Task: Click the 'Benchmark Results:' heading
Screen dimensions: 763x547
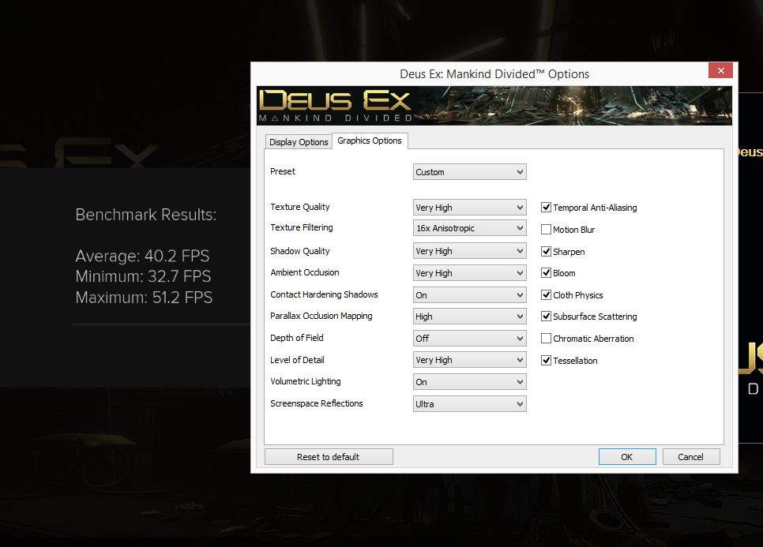Action: tap(146, 215)
